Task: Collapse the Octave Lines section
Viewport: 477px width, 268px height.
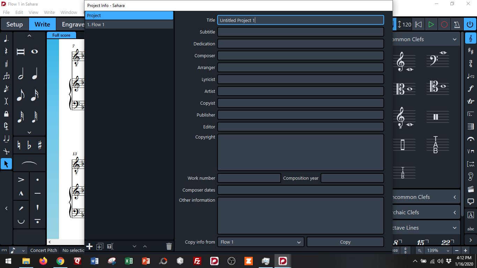Action: coord(455,228)
